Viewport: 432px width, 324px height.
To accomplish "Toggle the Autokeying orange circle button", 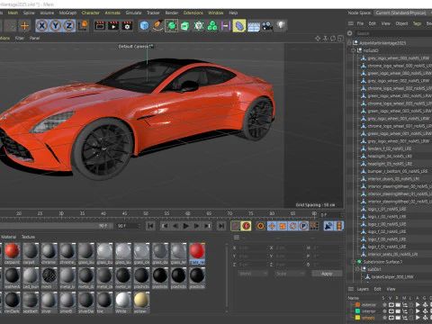I will (260, 226).
